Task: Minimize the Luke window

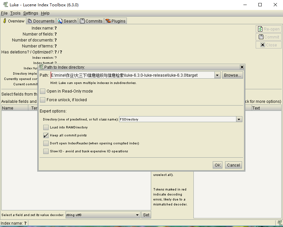Action: (245, 5)
